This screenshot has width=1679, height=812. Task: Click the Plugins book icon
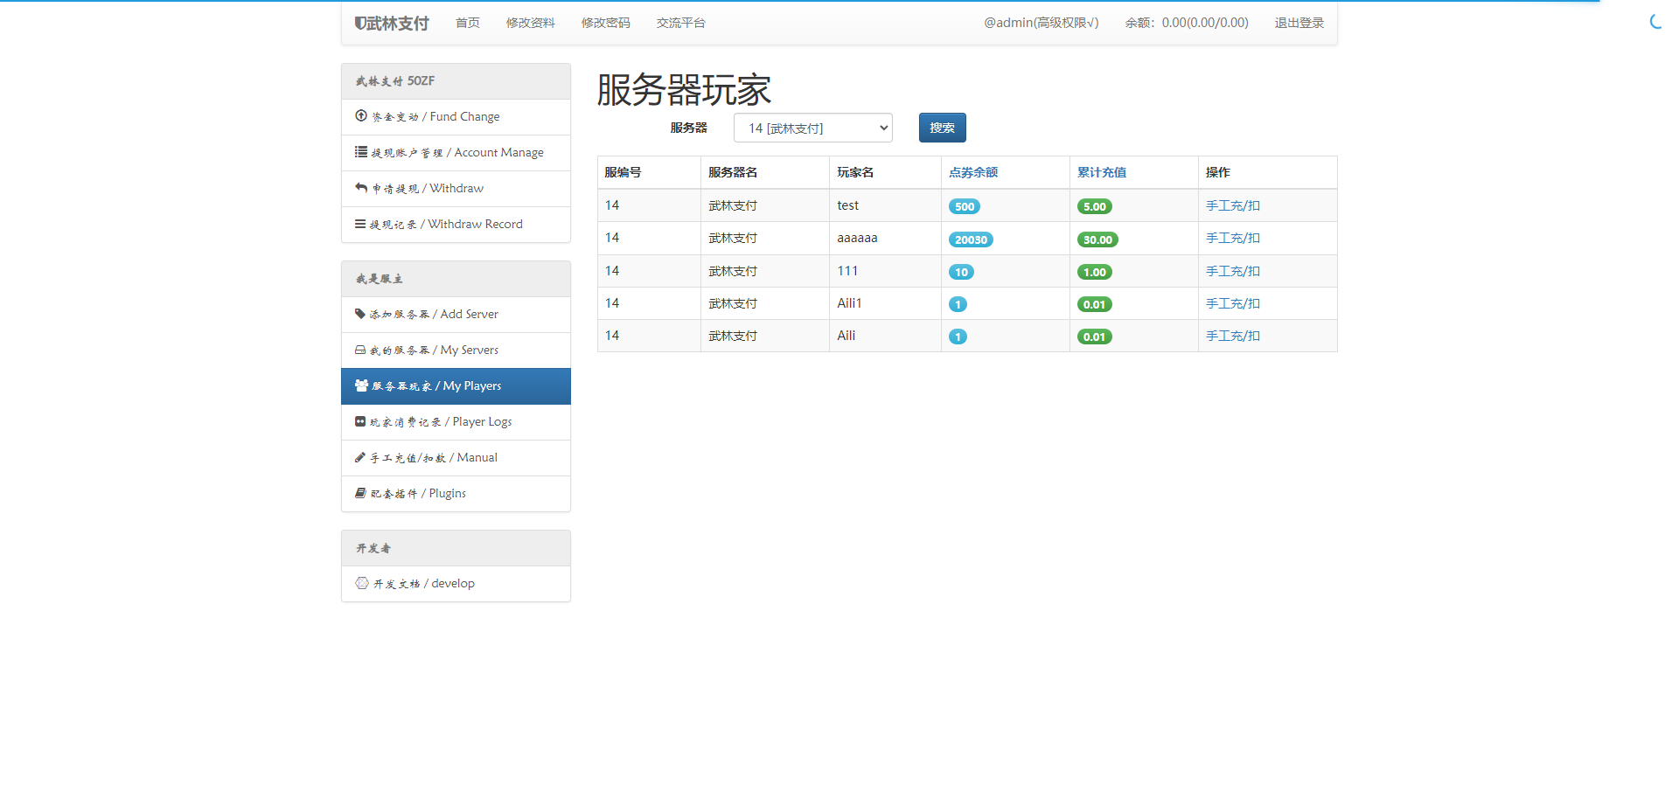(x=360, y=493)
